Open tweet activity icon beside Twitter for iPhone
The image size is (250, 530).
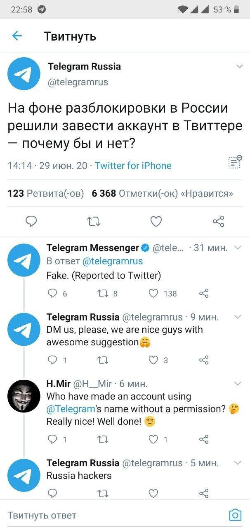coord(235,163)
